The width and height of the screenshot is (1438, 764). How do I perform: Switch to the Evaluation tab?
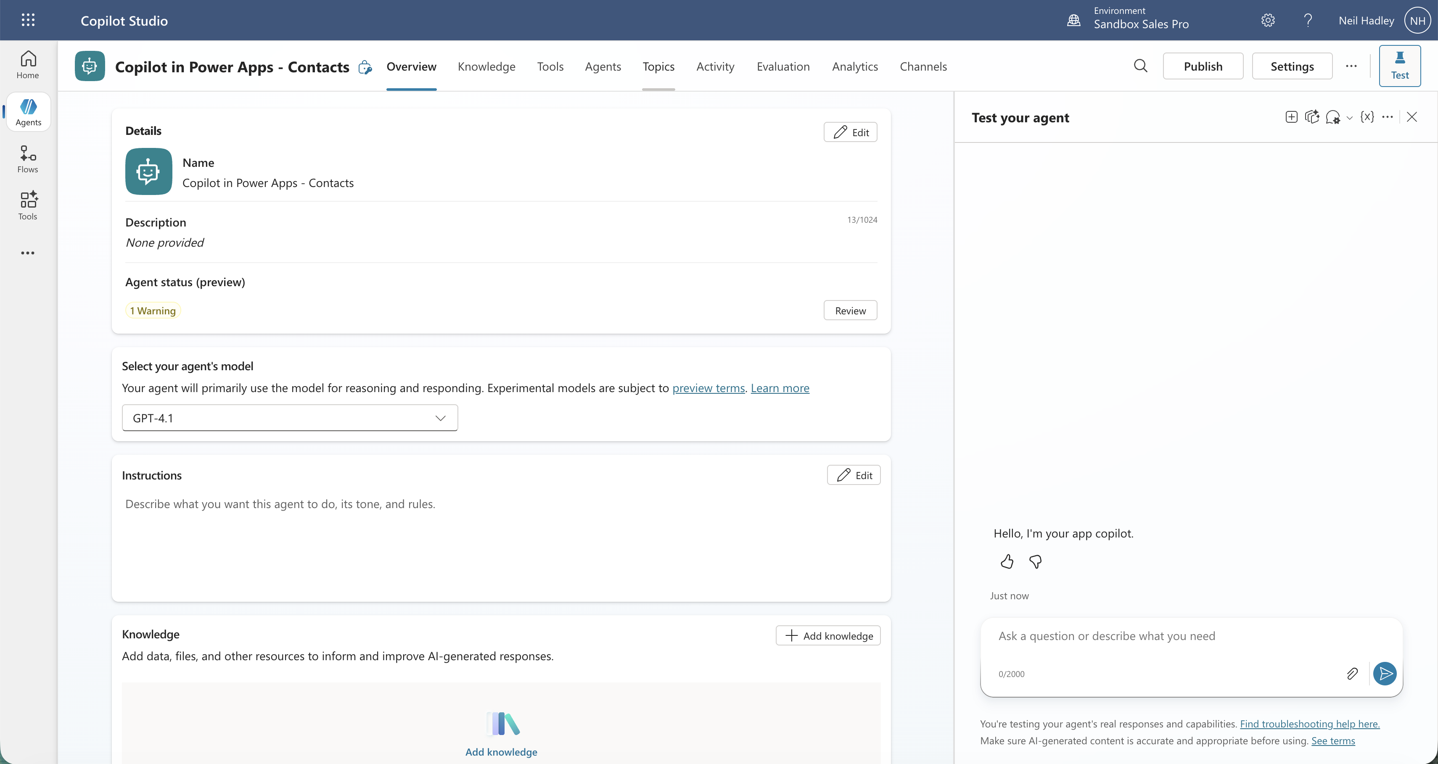783,66
